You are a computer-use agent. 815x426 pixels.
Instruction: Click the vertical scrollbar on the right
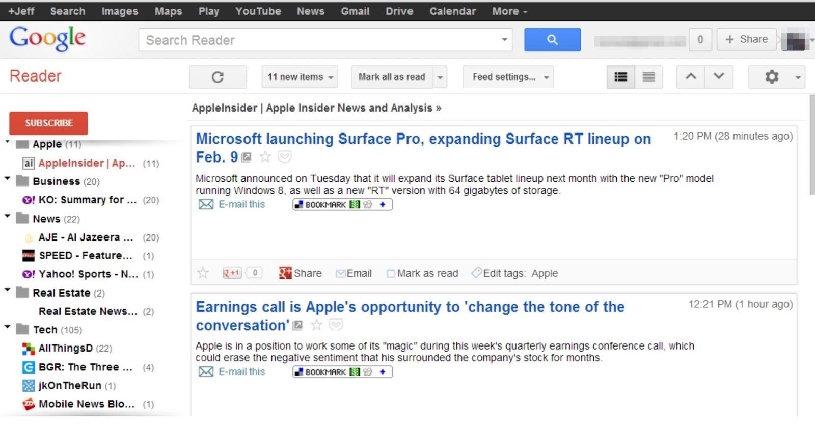point(811,145)
